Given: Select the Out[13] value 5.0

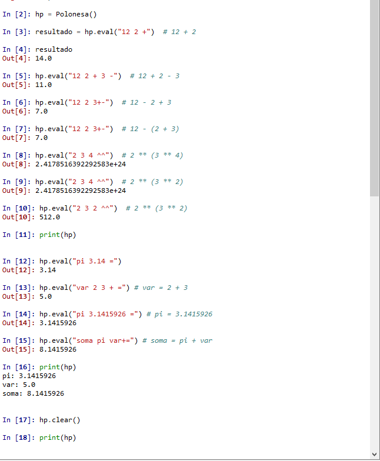Looking at the screenshot, I should click(46, 296).
